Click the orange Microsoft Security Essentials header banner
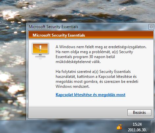This screenshot has height=133, width=155. (91, 35)
